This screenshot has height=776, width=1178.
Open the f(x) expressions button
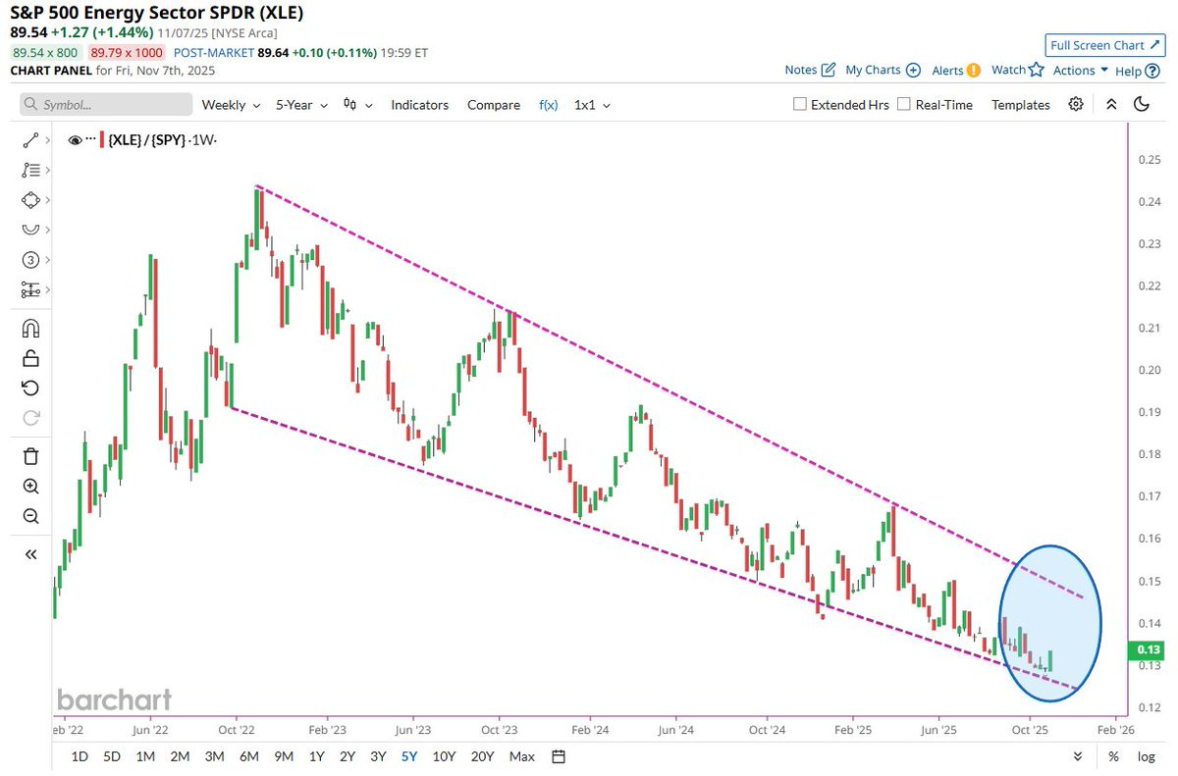click(x=549, y=105)
